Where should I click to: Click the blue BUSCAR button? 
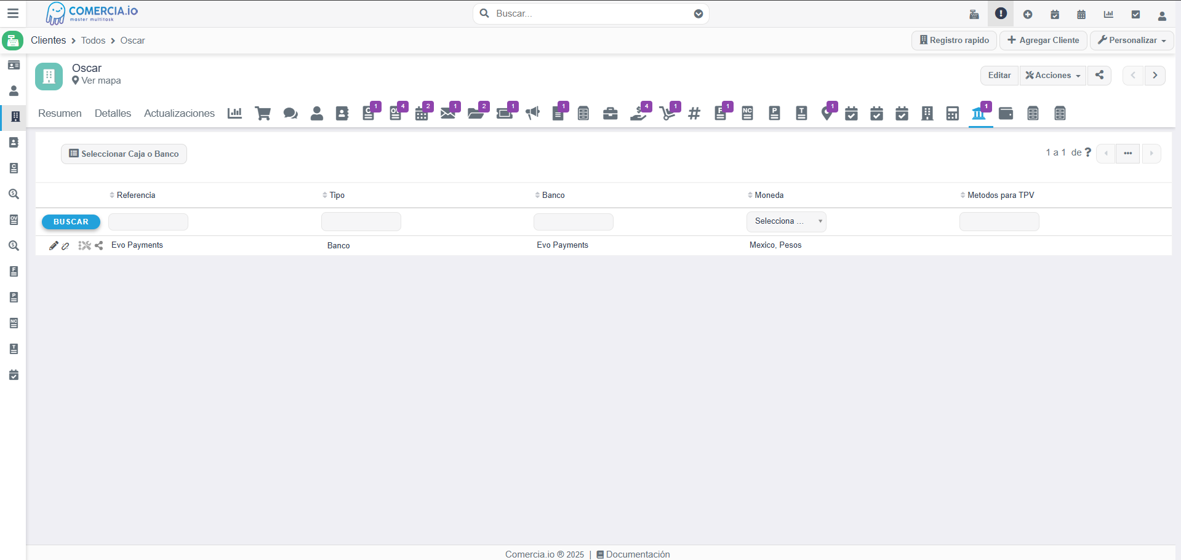click(x=71, y=222)
